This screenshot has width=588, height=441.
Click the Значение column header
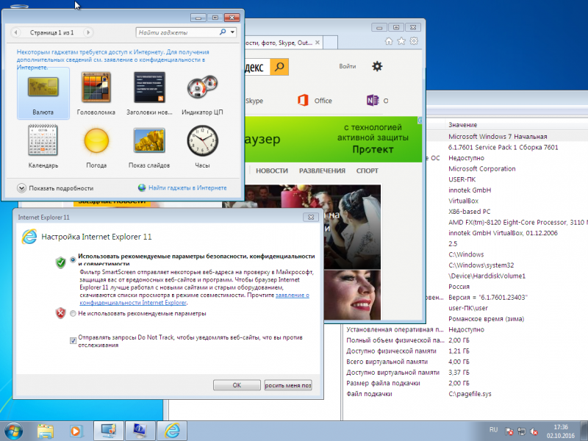click(463, 125)
